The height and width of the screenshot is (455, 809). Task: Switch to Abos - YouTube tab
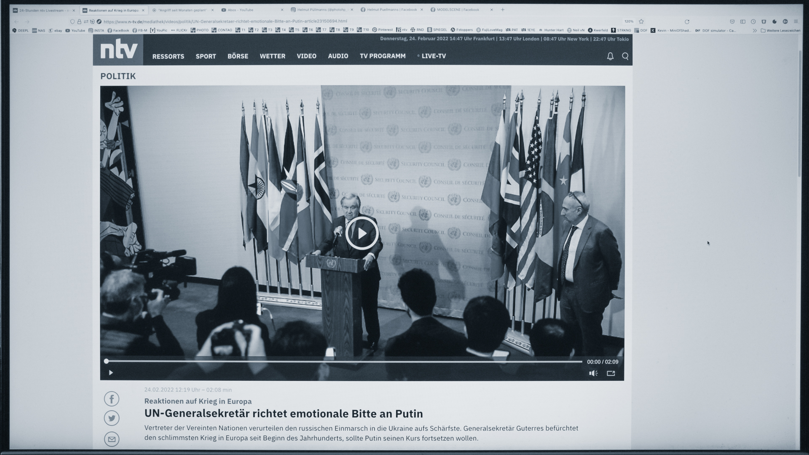[x=240, y=10]
